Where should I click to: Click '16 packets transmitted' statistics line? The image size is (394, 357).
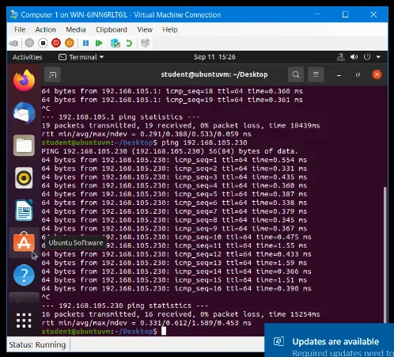coord(180,314)
